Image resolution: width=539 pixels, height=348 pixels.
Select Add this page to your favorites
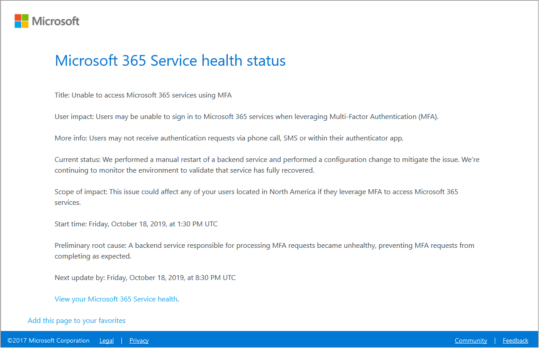[x=77, y=320]
